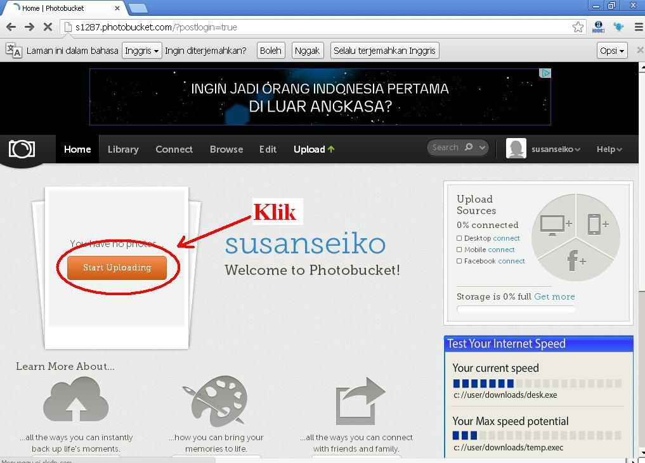Click the Facebook icon in Upload Sources wheel
This screenshot has height=463, width=645.
[x=574, y=260]
